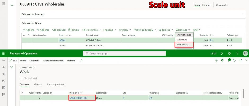Switch to the Blocking reasons tab
249x106 pixels.
coord(56,85)
